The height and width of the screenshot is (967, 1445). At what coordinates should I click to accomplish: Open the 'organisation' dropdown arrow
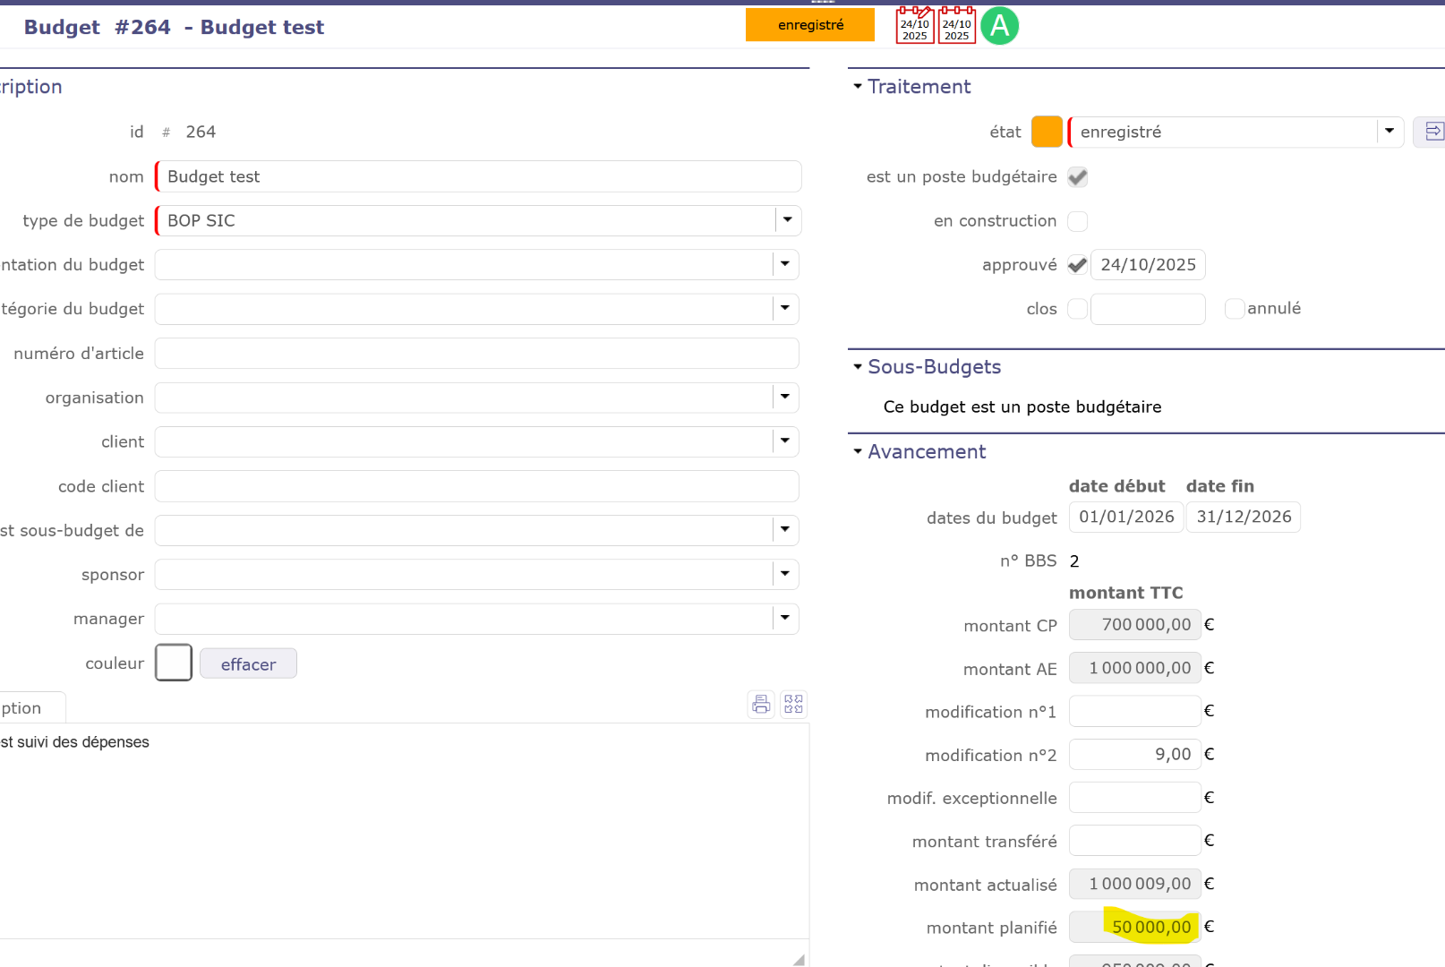pos(785,397)
